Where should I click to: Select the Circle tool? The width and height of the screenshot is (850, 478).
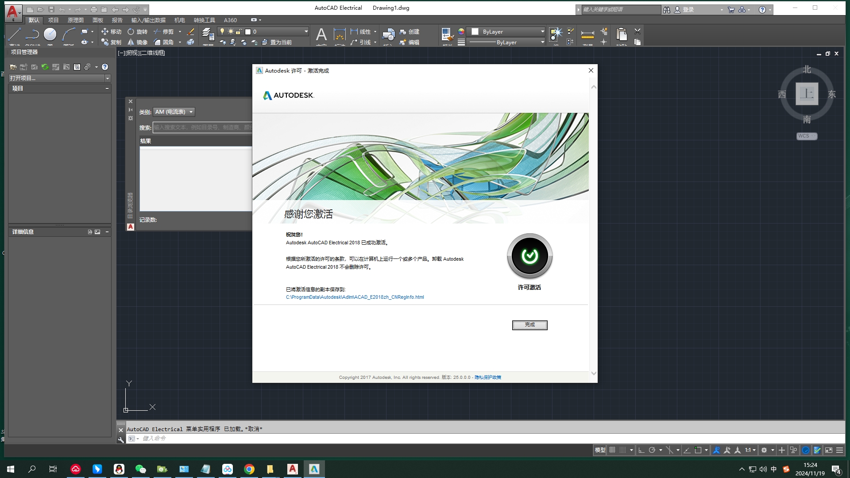tap(50, 34)
